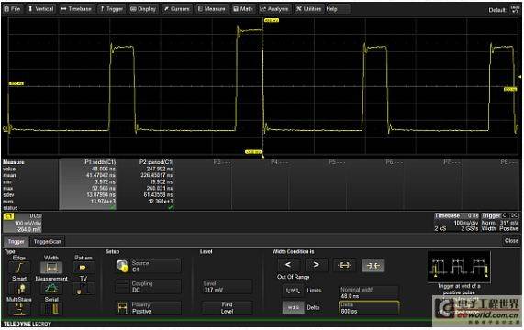The width and height of the screenshot is (524, 330).
Task: Click the P1 width value 48.006 ns
Action: [104, 169]
